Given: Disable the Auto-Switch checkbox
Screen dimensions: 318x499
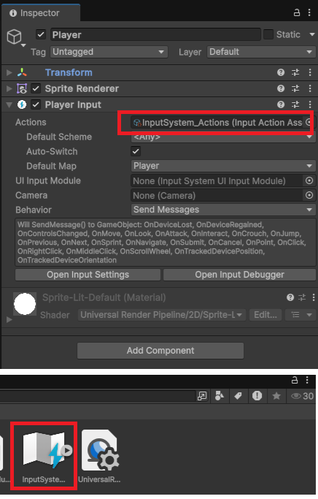Looking at the screenshot, I should (136, 151).
